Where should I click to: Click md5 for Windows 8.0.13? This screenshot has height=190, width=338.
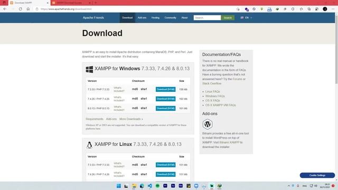pos(135,108)
